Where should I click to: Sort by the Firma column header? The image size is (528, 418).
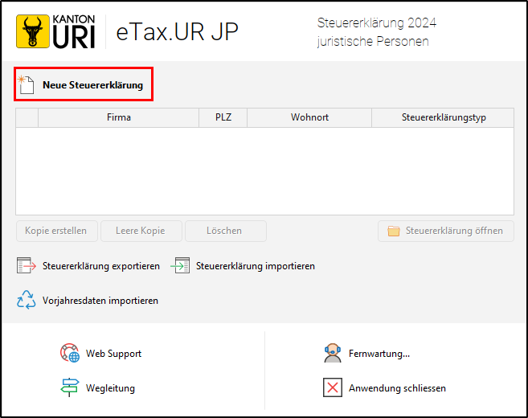(118, 117)
